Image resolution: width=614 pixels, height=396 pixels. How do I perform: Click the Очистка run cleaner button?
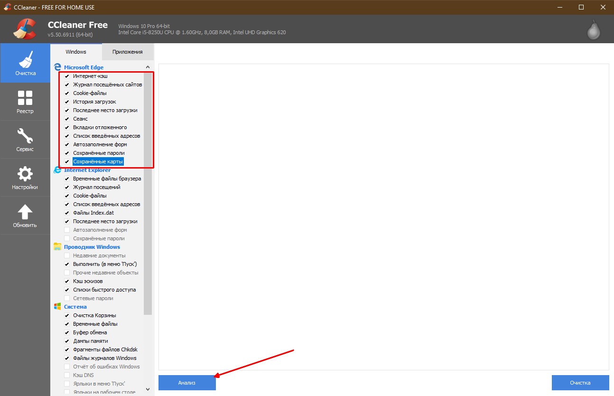(x=580, y=383)
